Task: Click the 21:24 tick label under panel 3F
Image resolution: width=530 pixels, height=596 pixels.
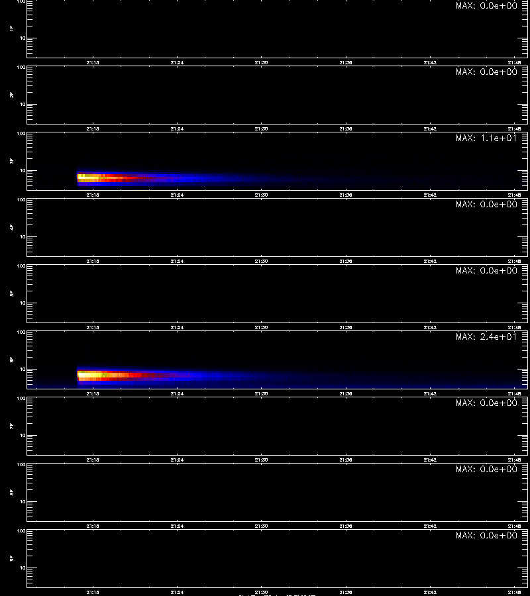Action: point(177,195)
